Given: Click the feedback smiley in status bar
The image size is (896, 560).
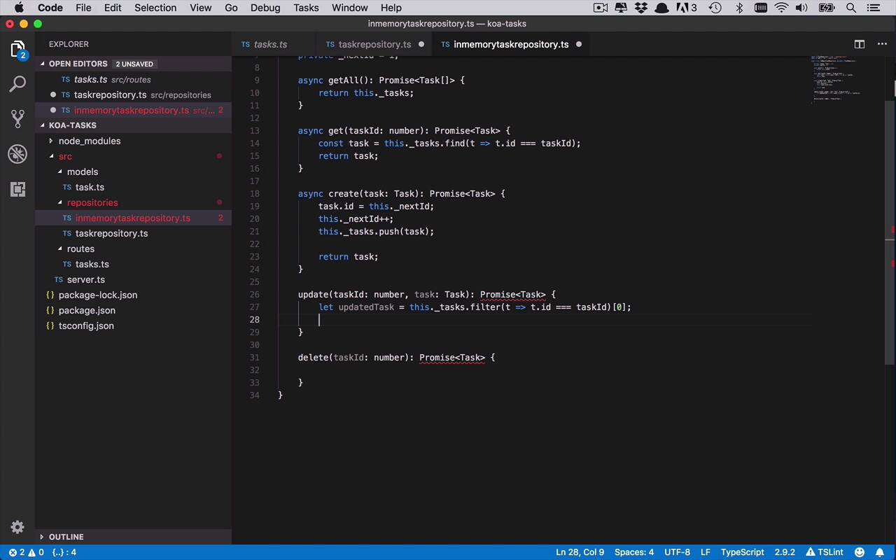Looking at the screenshot, I should tap(860, 552).
